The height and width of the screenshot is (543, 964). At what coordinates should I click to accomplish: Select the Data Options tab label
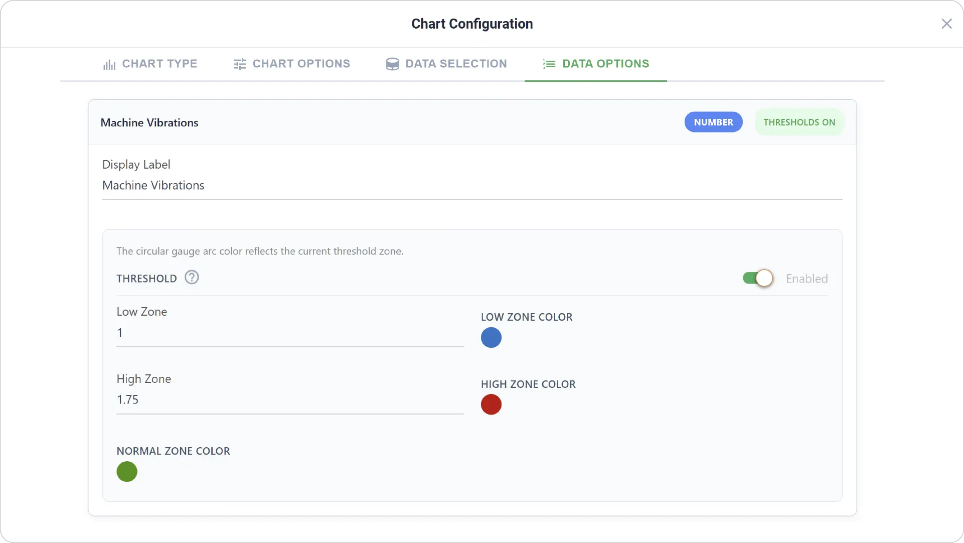tap(605, 64)
